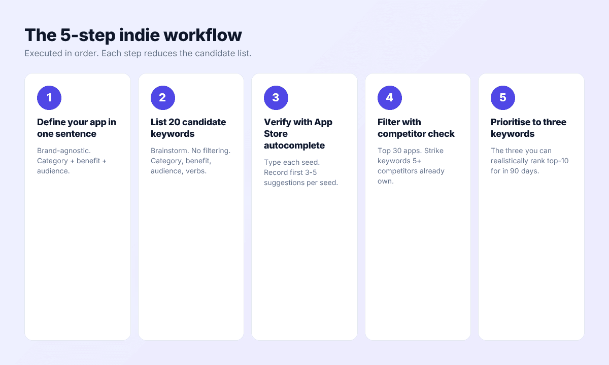Screen dimensions: 609x365
Task: Click the 'Type each seed' description text
Action: (292, 162)
